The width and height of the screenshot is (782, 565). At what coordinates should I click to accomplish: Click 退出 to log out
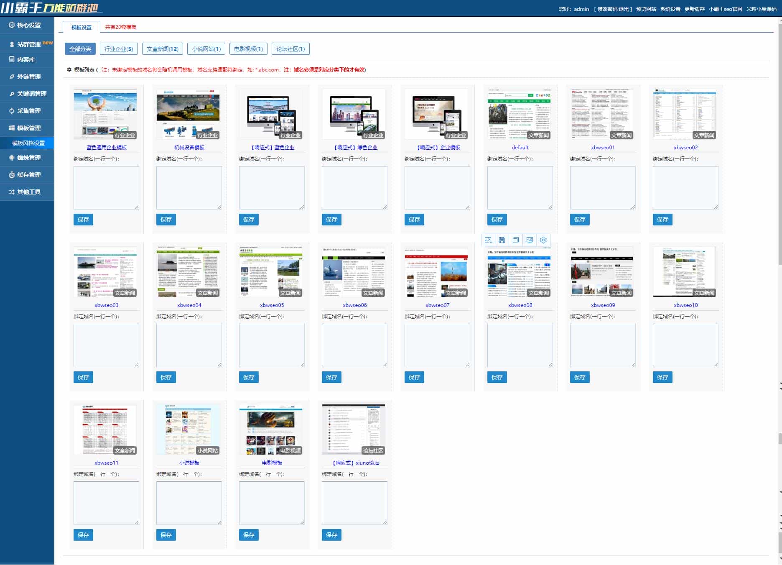point(624,9)
